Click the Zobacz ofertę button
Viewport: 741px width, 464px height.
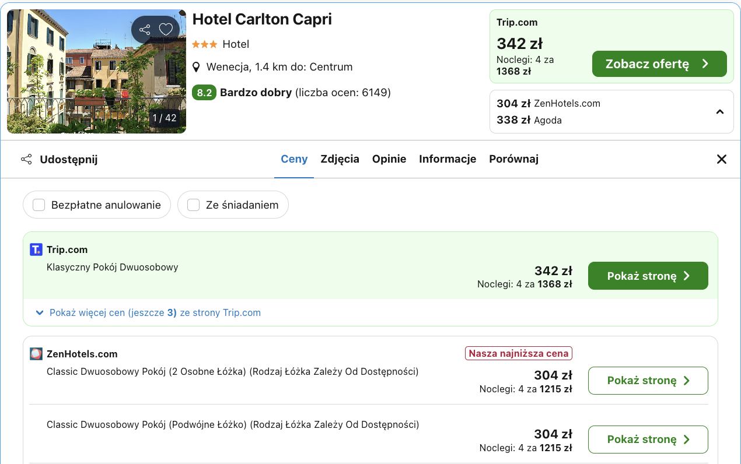point(659,64)
